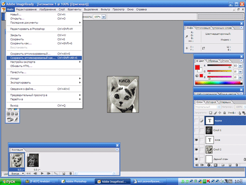The width and height of the screenshot is (246, 185).
Task: Hide the 'киса' text layer eye
Action: pos(196,140)
